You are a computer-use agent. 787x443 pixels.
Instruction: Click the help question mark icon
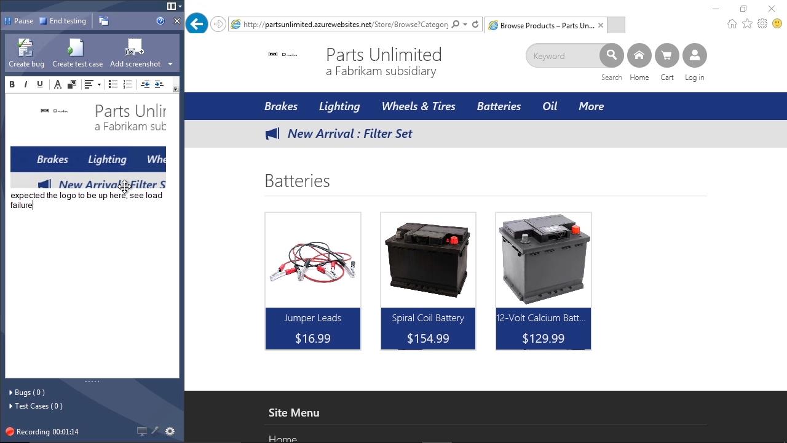coord(160,21)
